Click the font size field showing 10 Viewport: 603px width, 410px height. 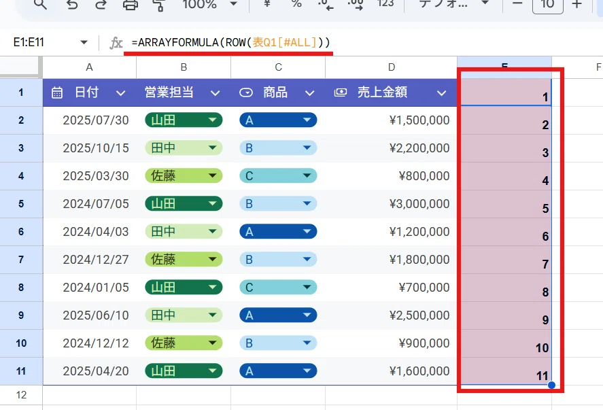[548, 4]
